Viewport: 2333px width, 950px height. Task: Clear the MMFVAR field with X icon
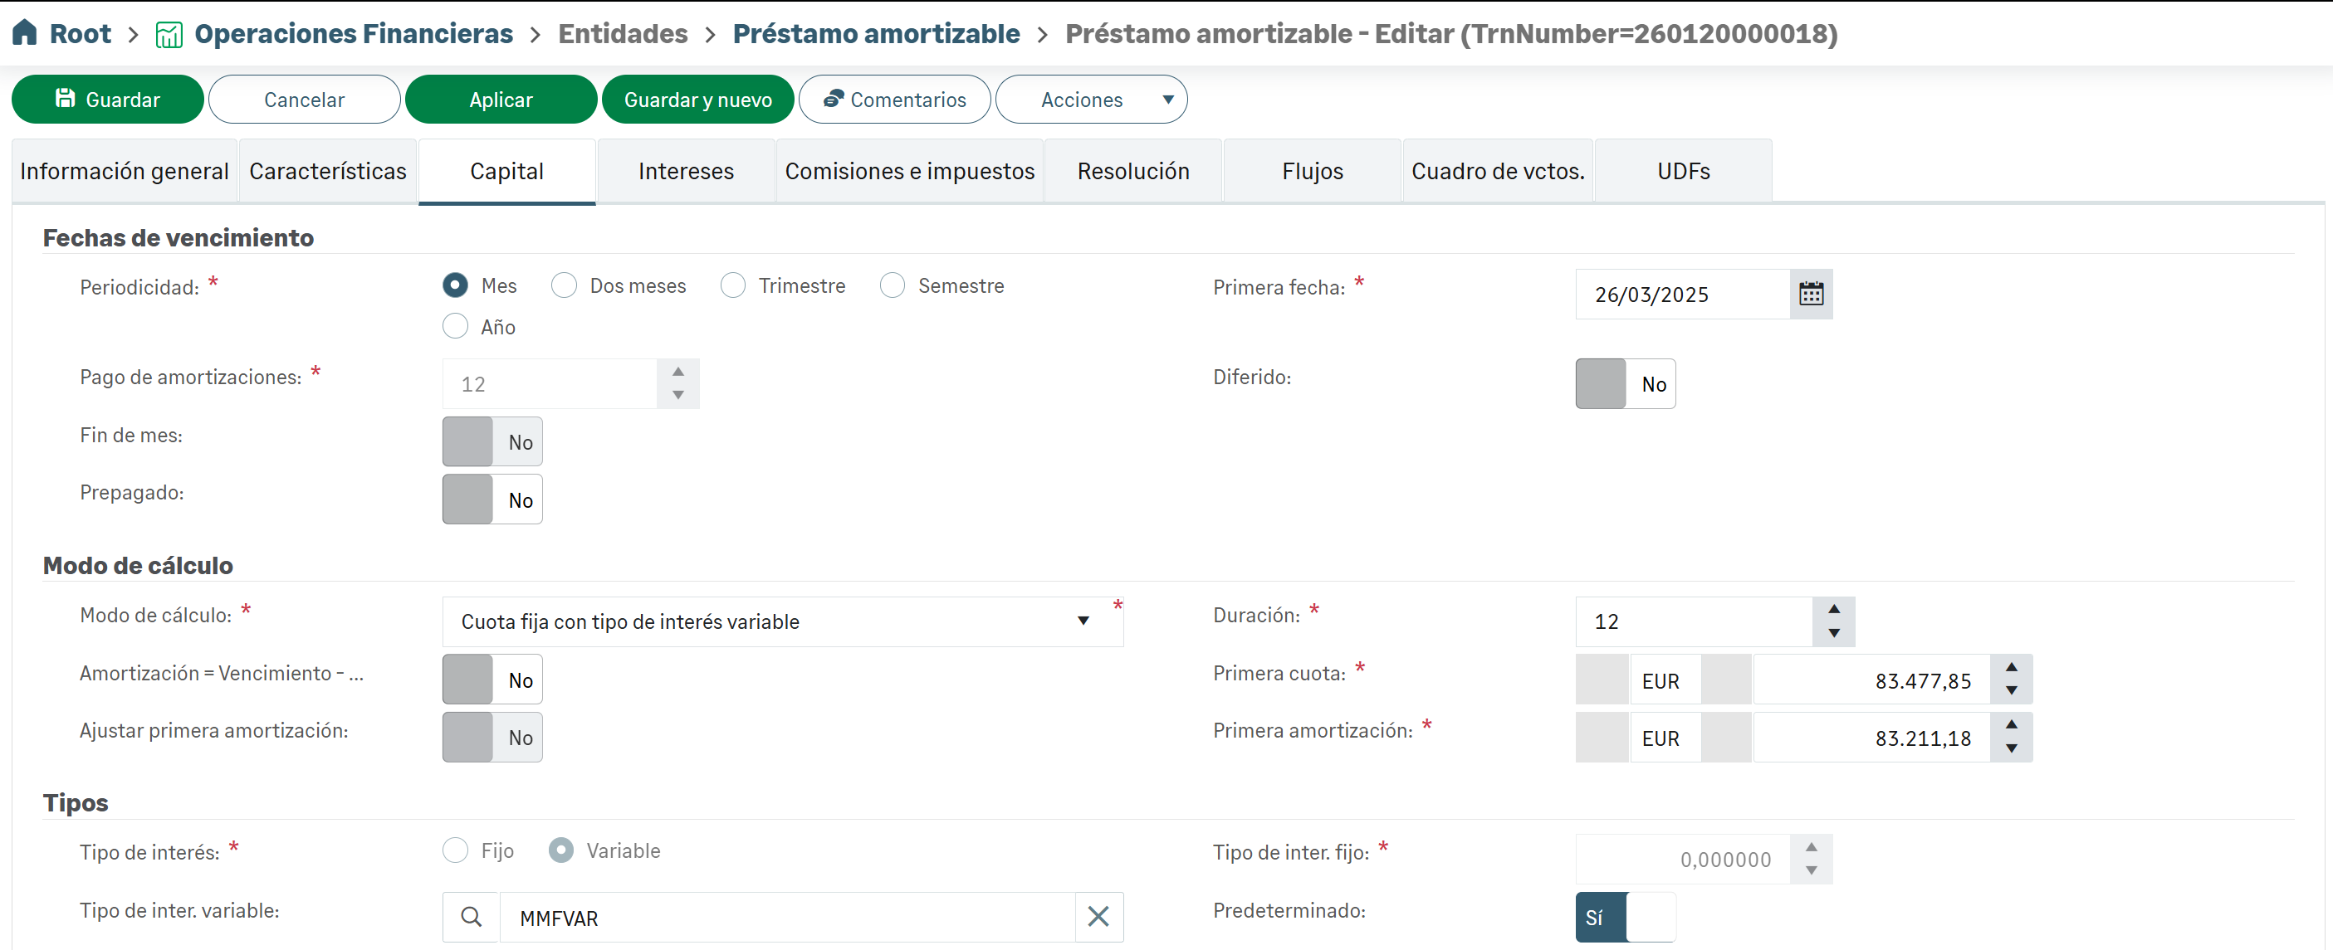click(1098, 917)
